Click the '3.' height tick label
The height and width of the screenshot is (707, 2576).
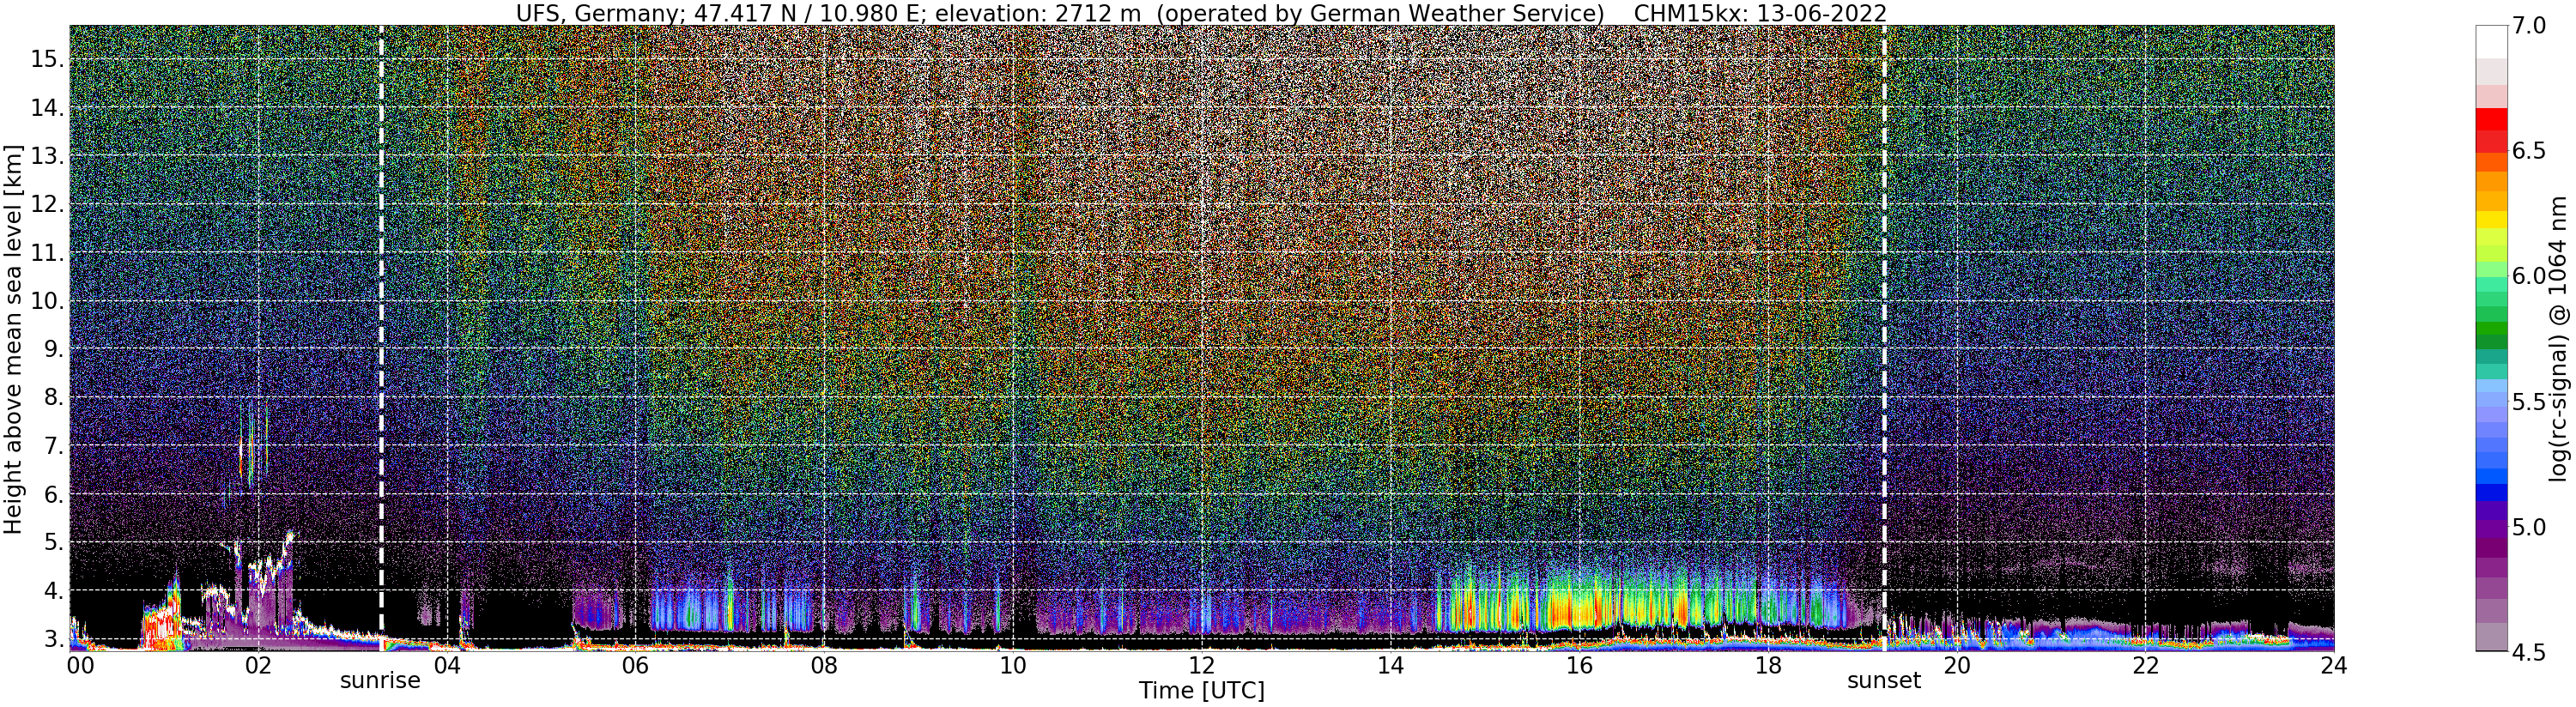coord(54,639)
